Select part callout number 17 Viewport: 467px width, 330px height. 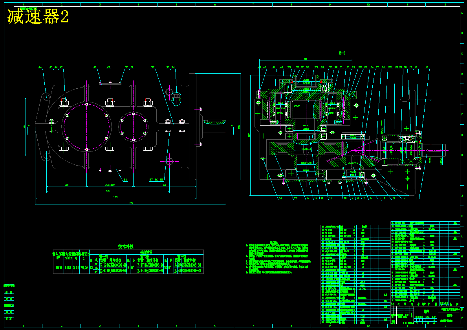pos(427,67)
